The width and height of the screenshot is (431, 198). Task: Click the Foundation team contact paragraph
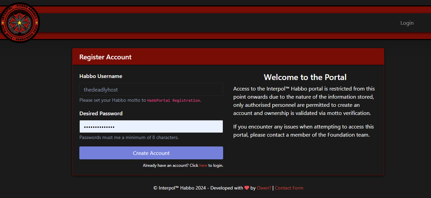(303, 131)
